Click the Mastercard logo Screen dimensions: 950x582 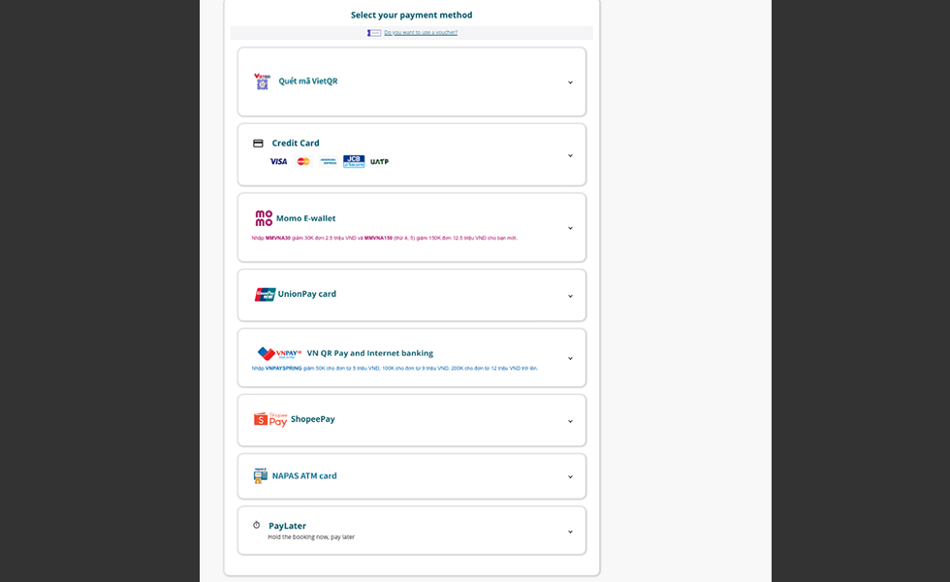coord(303,162)
